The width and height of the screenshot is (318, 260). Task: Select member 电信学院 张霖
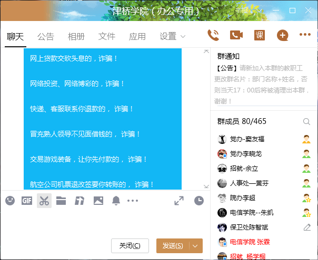[264, 242]
